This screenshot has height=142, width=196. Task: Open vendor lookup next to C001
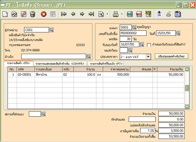(52, 30)
